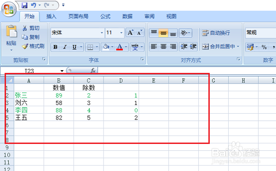
Task: Apply percent style
Action: coord(264,47)
